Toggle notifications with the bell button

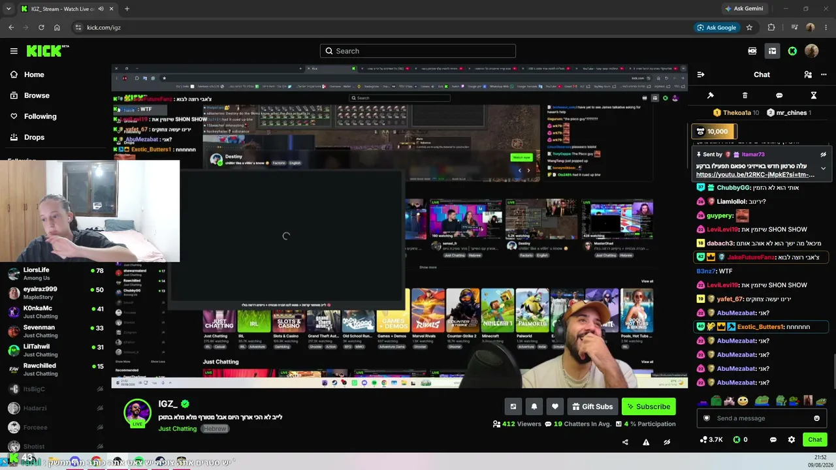[x=534, y=407]
